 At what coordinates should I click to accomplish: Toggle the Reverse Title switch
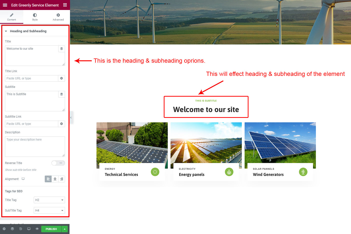pos(58,163)
